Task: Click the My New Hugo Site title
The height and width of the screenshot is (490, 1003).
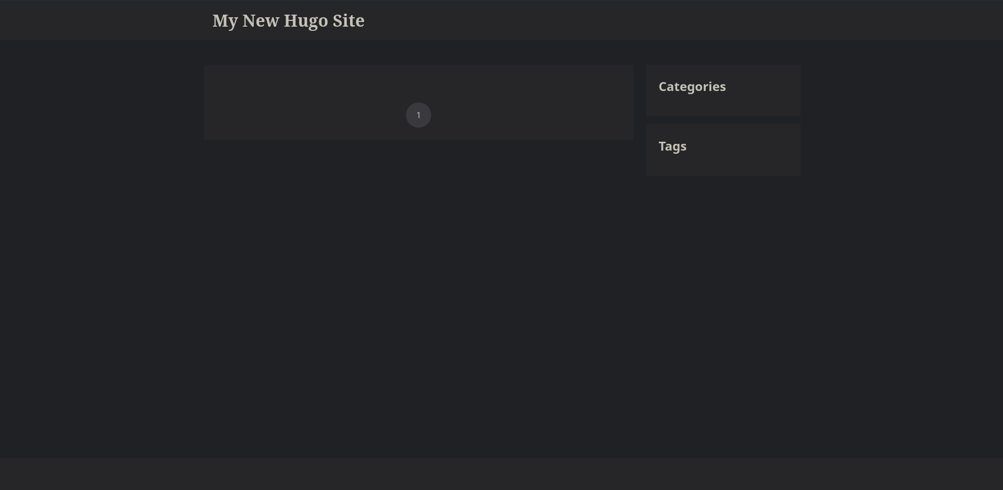Action: click(288, 21)
